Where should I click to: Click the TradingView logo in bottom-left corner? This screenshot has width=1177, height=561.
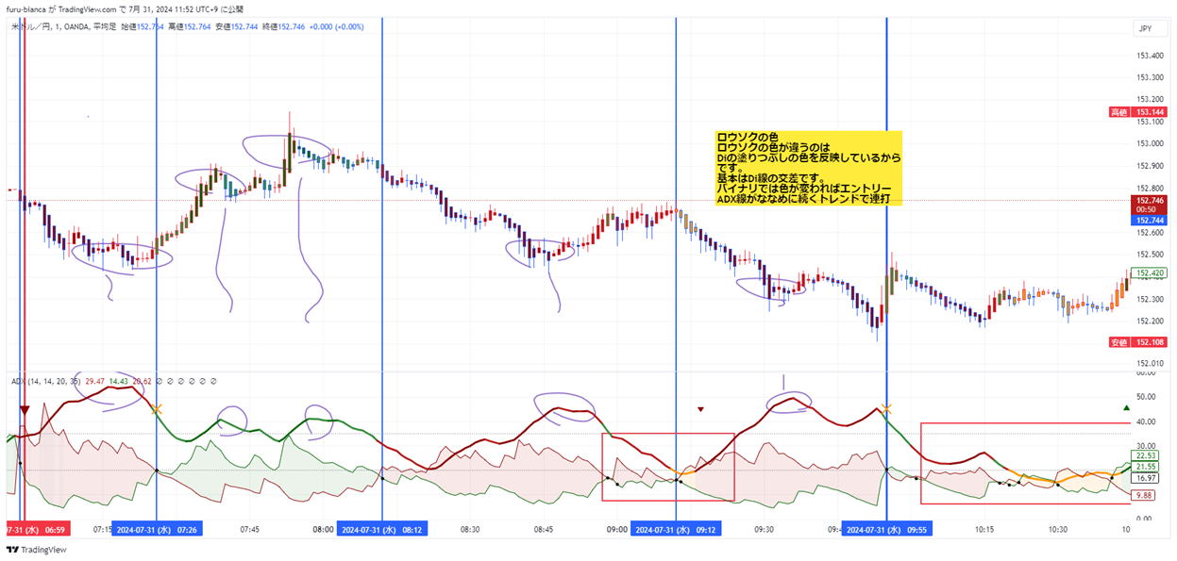pos(30,550)
